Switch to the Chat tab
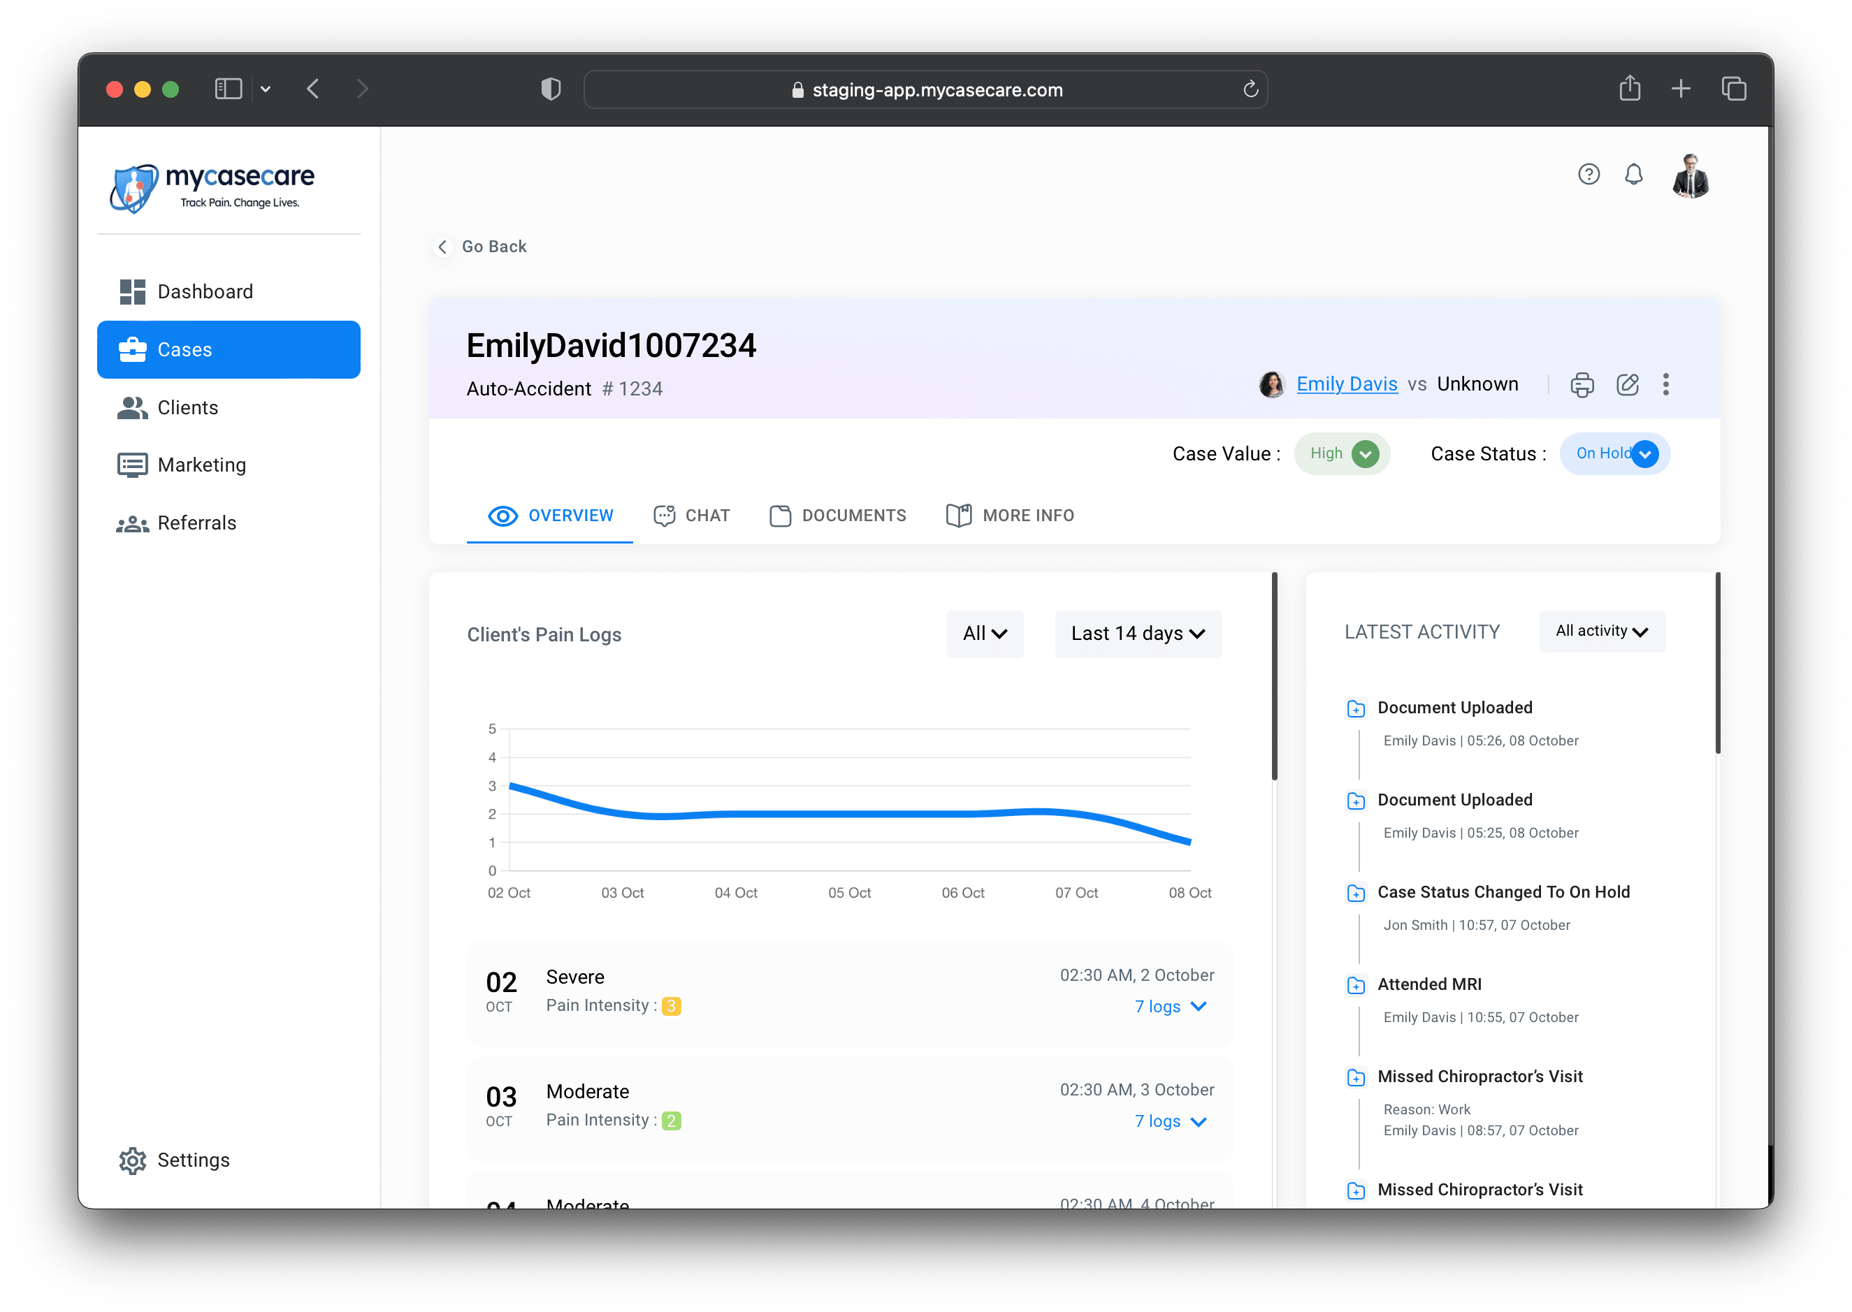The image size is (1852, 1312). pyautogui.click(x=692, y=516)
